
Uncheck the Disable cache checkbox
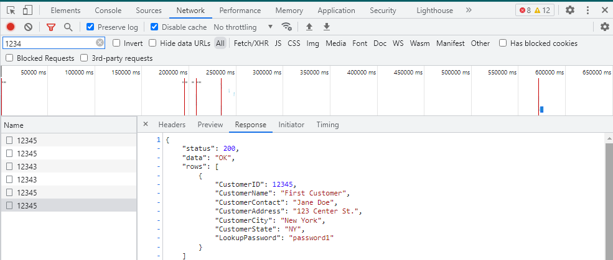tap(155, 27)
